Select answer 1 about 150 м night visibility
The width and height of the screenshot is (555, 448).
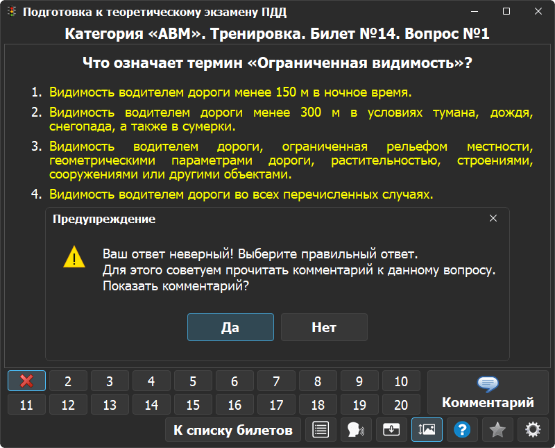click(230, 92)
